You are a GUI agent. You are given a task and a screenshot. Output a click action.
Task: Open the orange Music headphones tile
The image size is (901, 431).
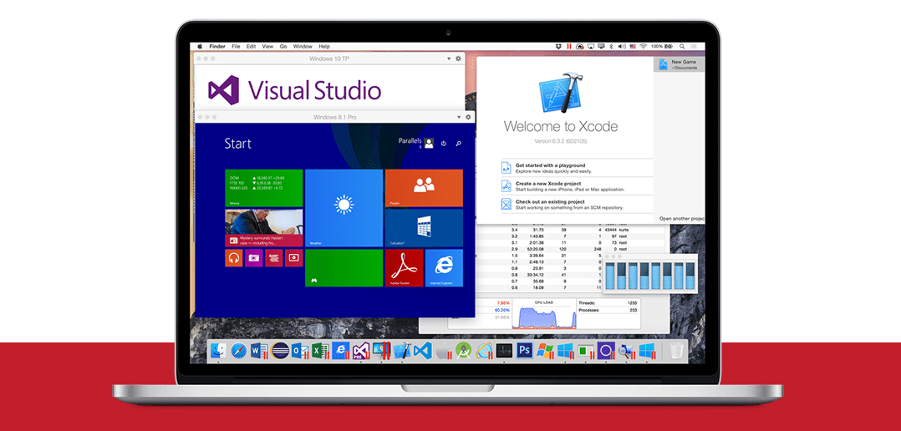coord(234,258)
